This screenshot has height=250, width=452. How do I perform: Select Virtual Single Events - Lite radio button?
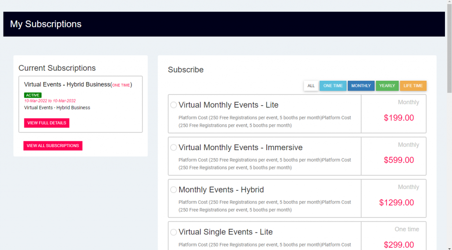click(x=173, y=232)
